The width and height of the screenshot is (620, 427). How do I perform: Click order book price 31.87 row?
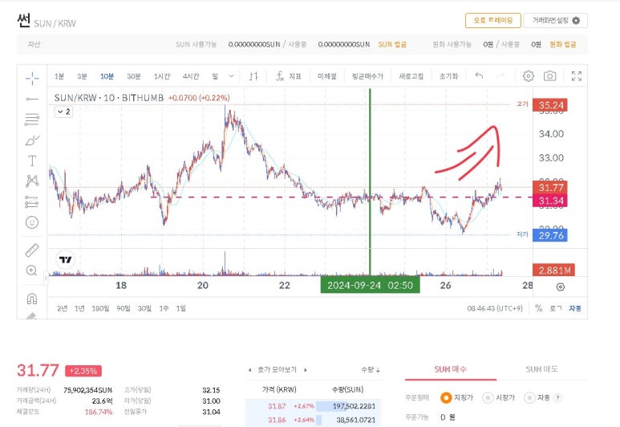(314, 406)
